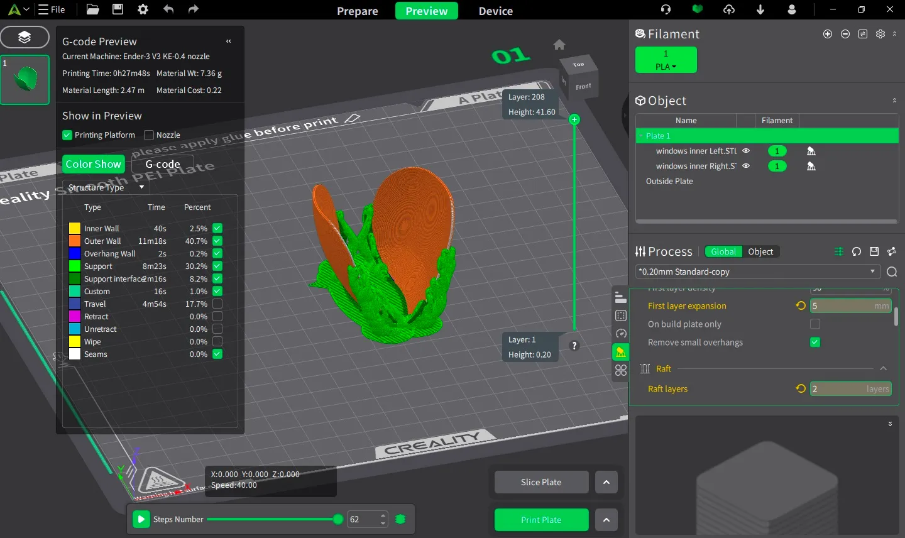Click the green stack icon beside the steps field
The width and height of the screenshot is (905, 538).
coord(400,519)
